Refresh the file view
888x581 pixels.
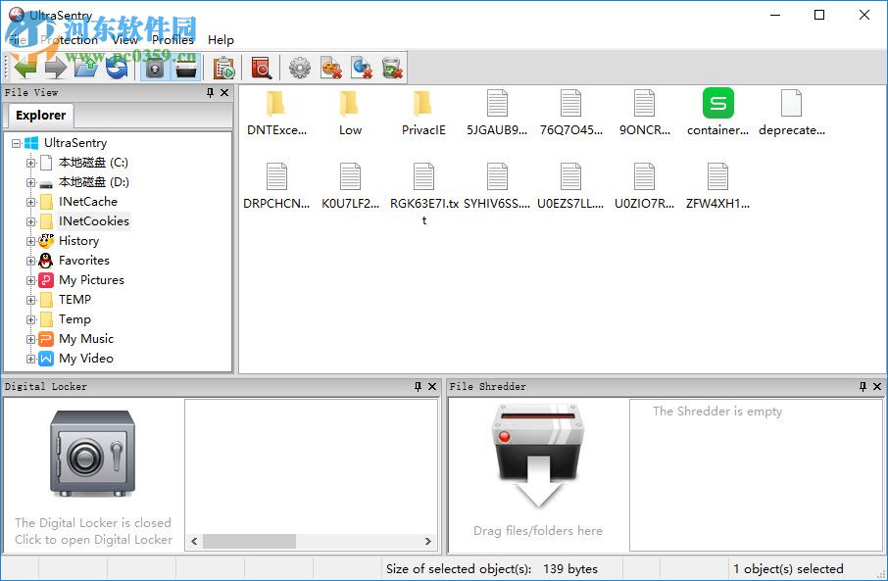(x=117, y=68)
